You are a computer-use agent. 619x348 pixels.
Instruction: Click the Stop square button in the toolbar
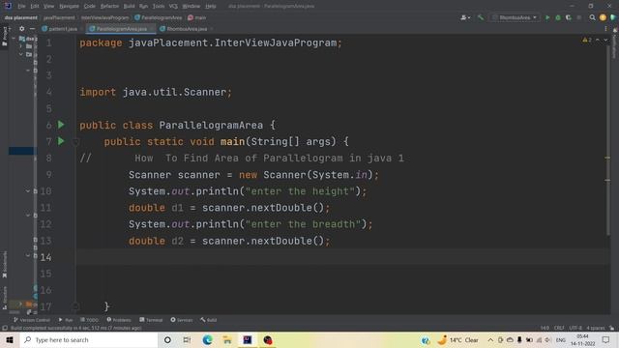pyautogui.click(x=579, y=17)
